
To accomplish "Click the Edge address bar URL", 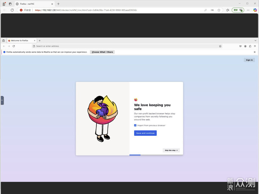I will [86, 10].
